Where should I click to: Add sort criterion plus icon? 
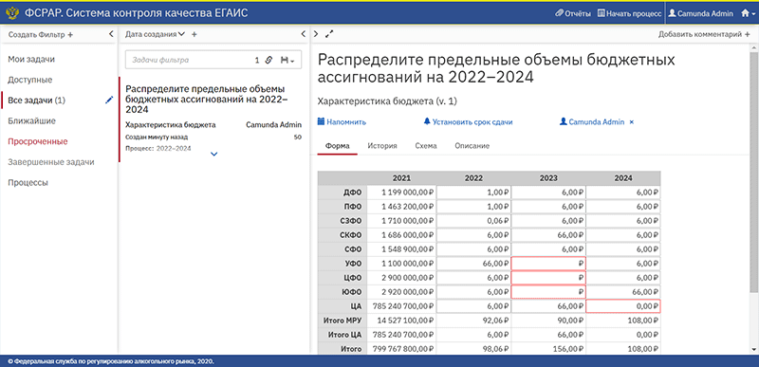tap(194, 34)
